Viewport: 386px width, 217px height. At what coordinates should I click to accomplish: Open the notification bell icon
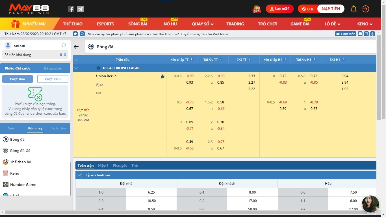point(354,9)
